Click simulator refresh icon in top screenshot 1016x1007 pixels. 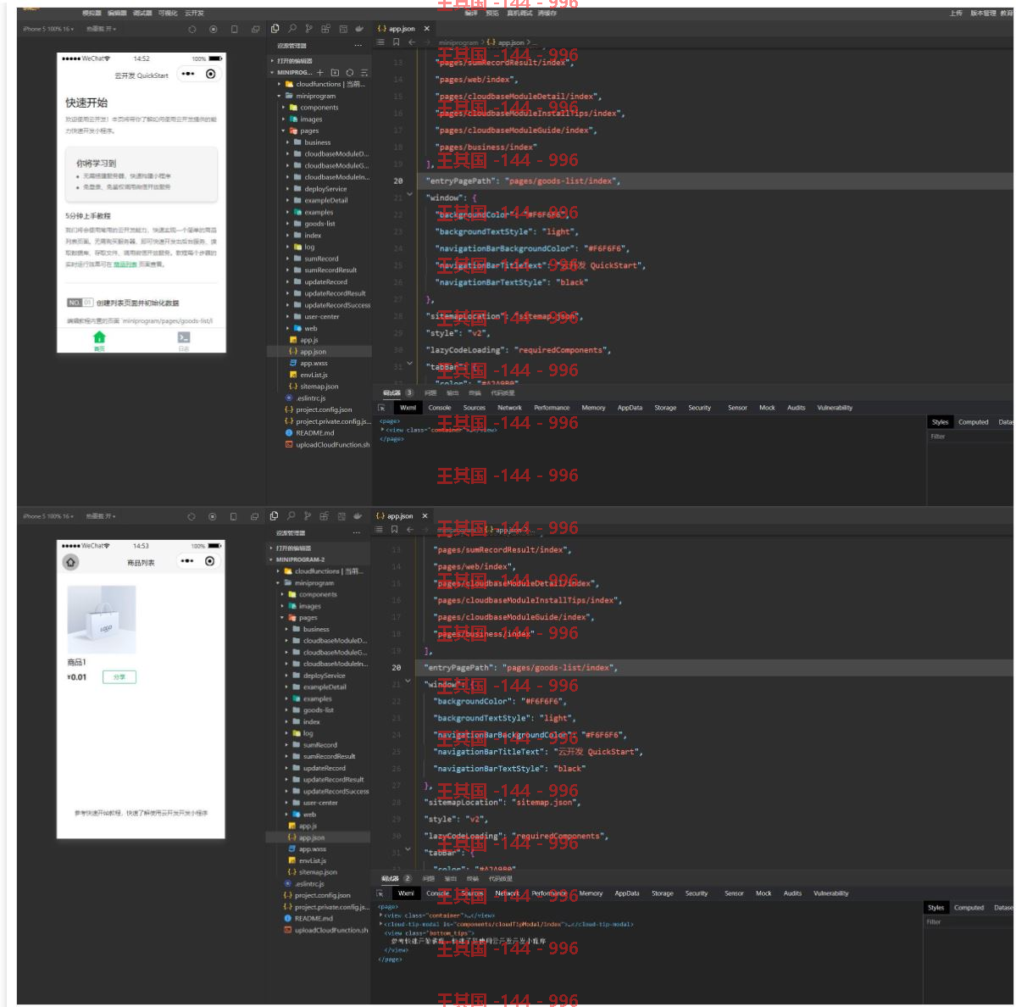(192, 29)
